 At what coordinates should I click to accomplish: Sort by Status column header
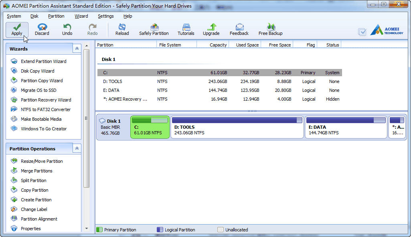pos(329,45)
